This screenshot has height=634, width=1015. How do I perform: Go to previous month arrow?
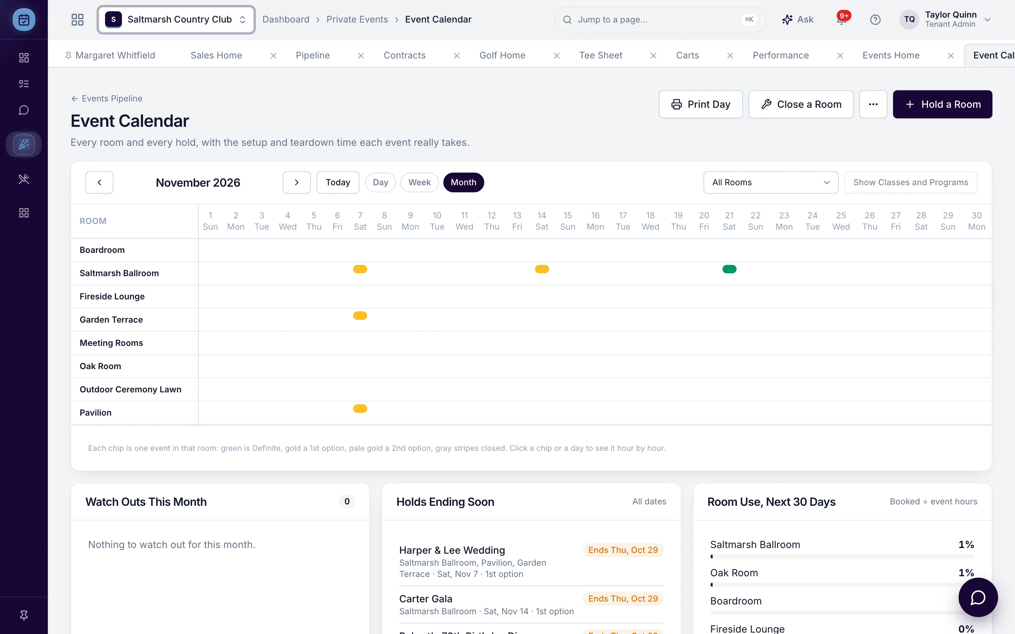coord(99,182)
